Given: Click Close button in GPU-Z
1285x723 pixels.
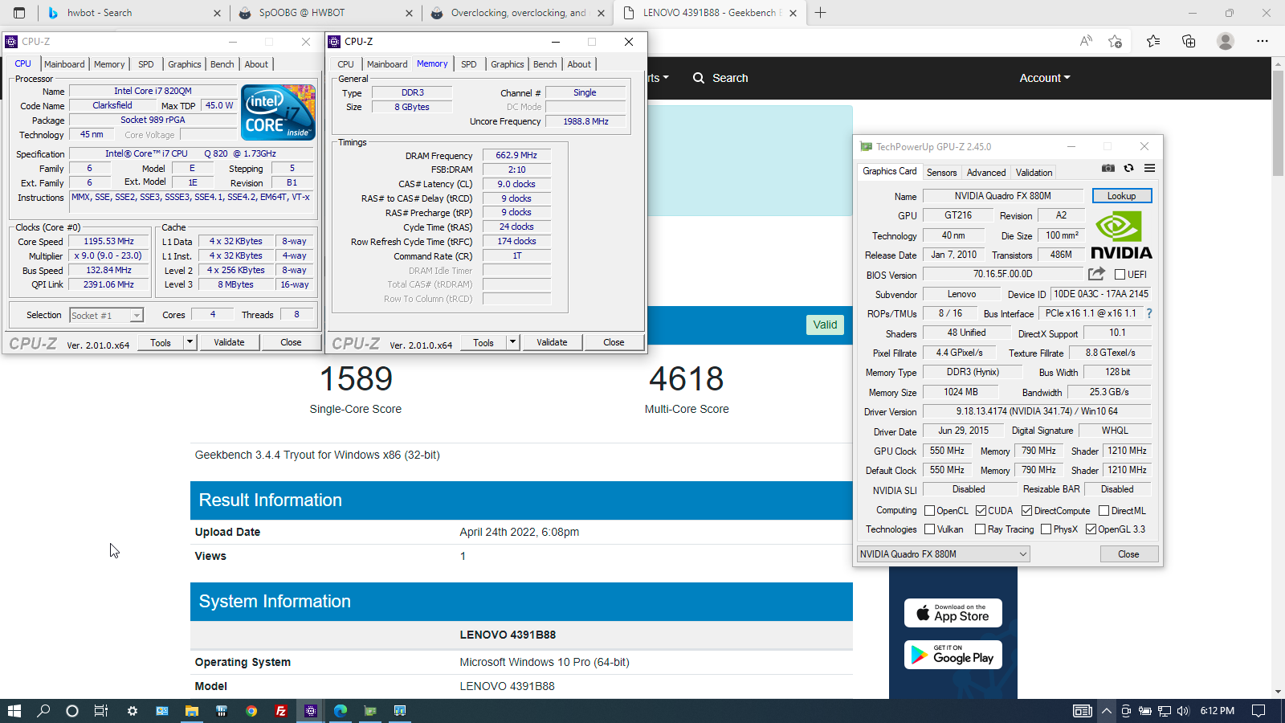Looking at the screenshot, I should (x=1128, y=554).
